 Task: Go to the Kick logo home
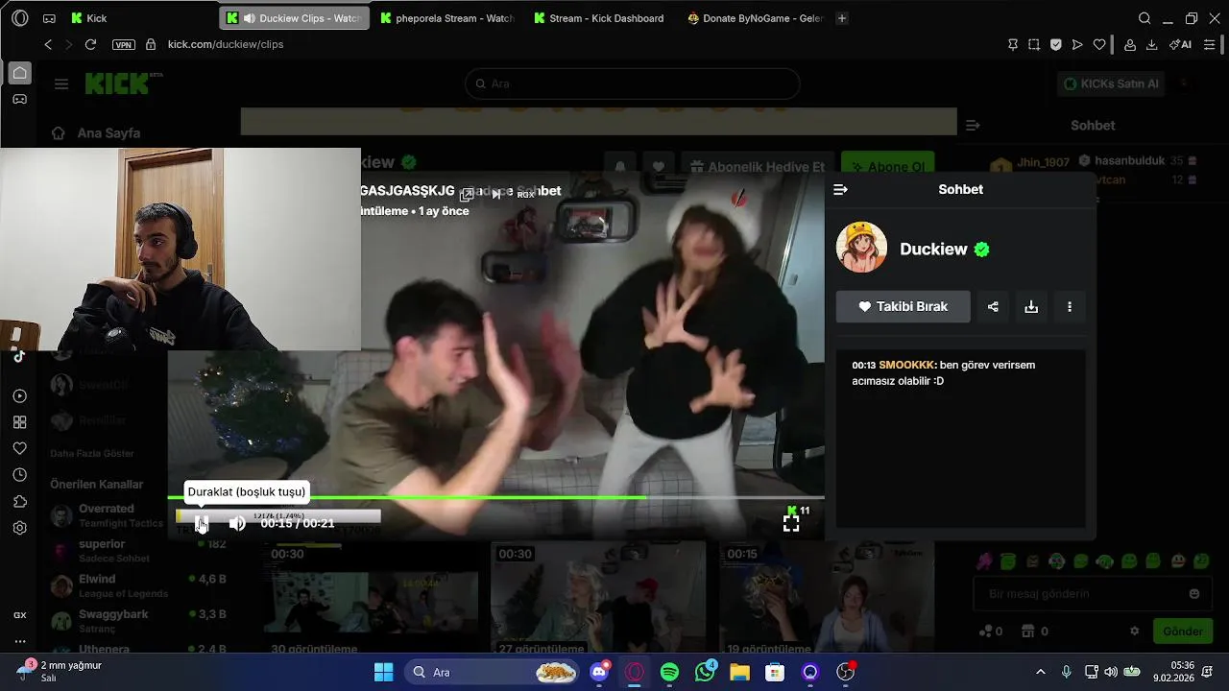(x=117, y=83)
